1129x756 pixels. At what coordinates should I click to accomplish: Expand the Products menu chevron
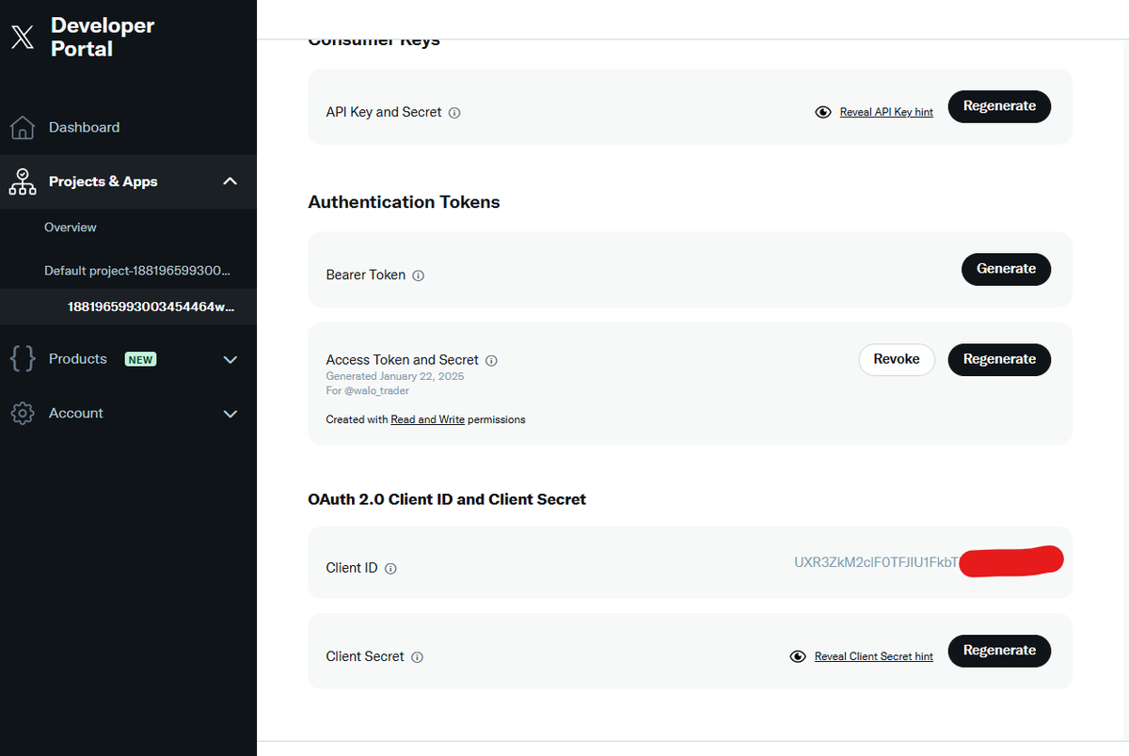click(230, 359)
